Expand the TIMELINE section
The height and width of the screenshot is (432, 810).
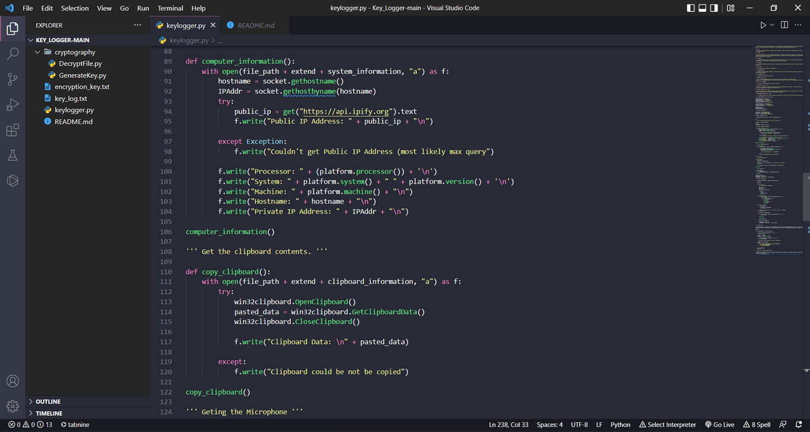pyautogui.click(x=88, y=413)
